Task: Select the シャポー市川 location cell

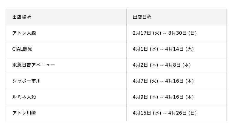Action: 26,81
